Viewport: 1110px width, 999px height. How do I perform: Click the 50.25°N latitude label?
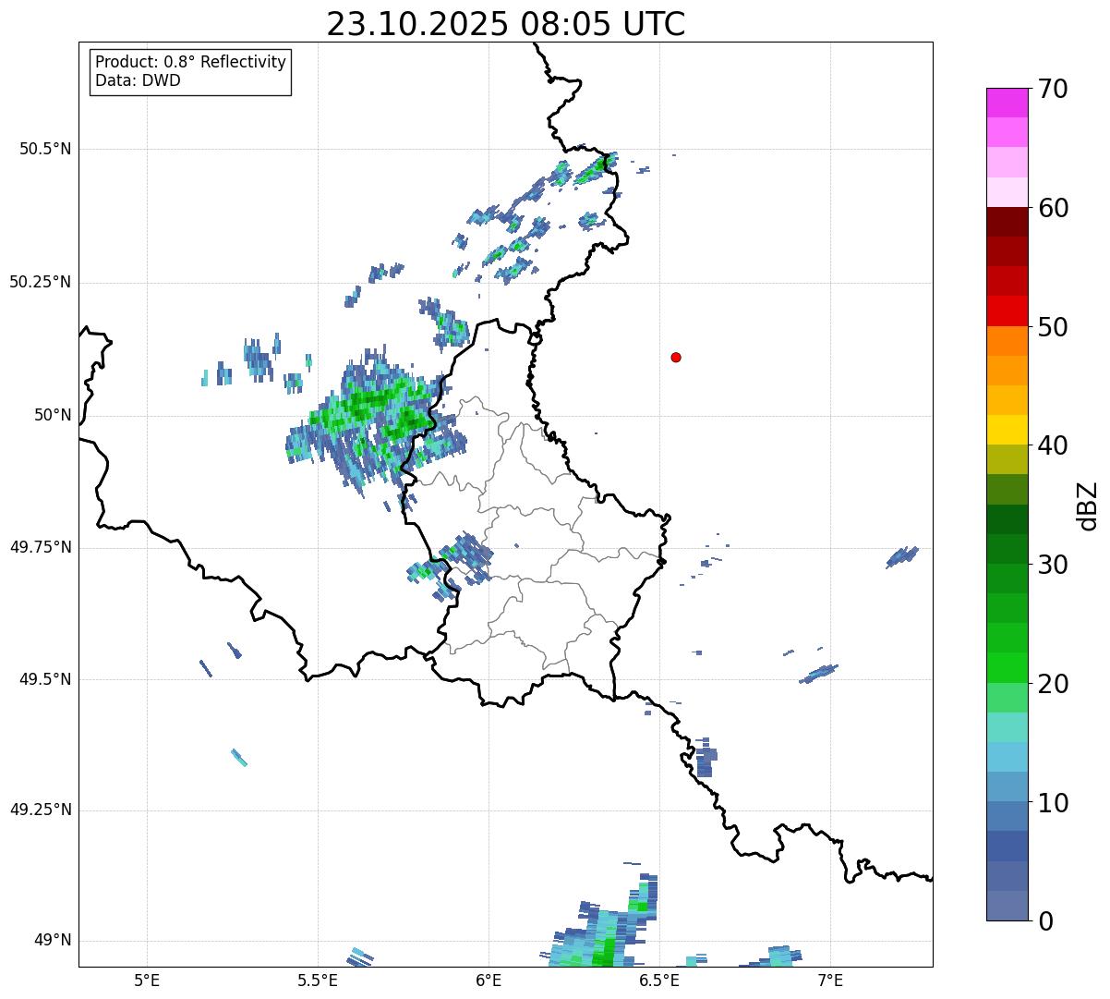[40, 282]
